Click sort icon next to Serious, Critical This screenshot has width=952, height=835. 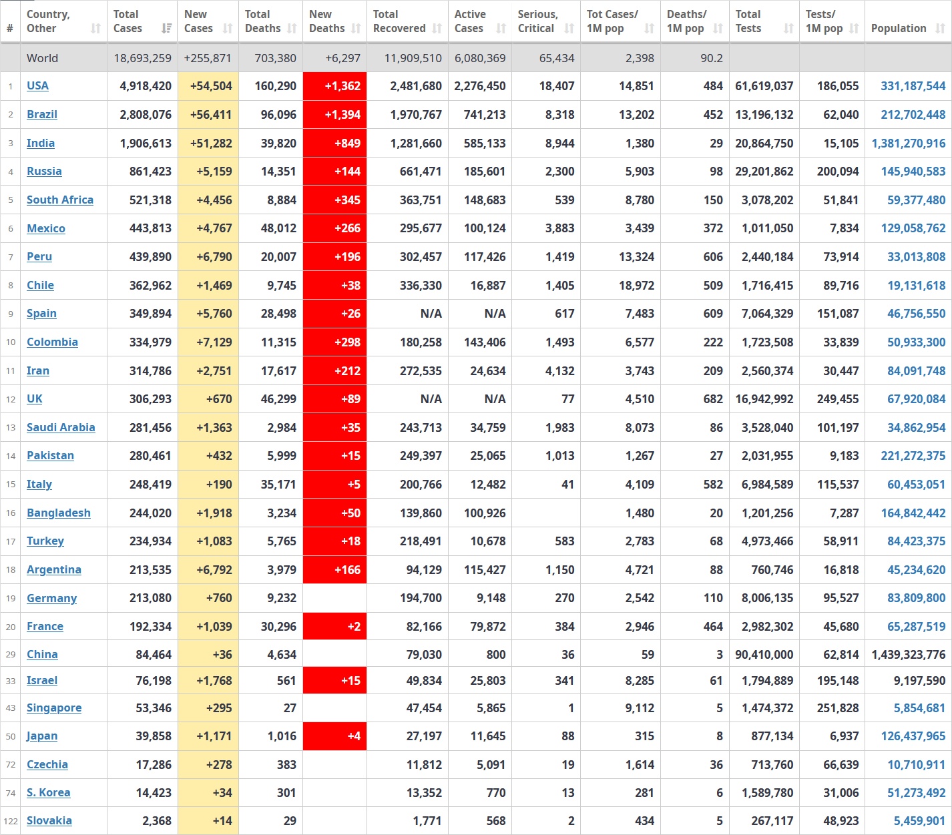(569, 29)
